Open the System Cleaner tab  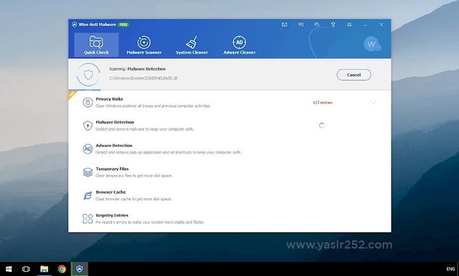click(x=192, y=45)
